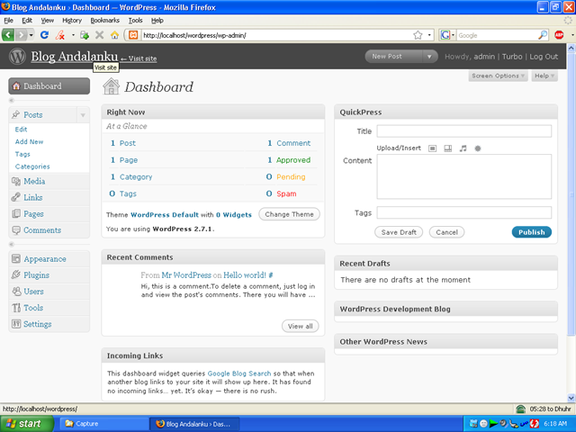The height and width of the screenshot is (432, 576).
Task: Click the Pages sidebar icon
Action: (x=16, y=214)
